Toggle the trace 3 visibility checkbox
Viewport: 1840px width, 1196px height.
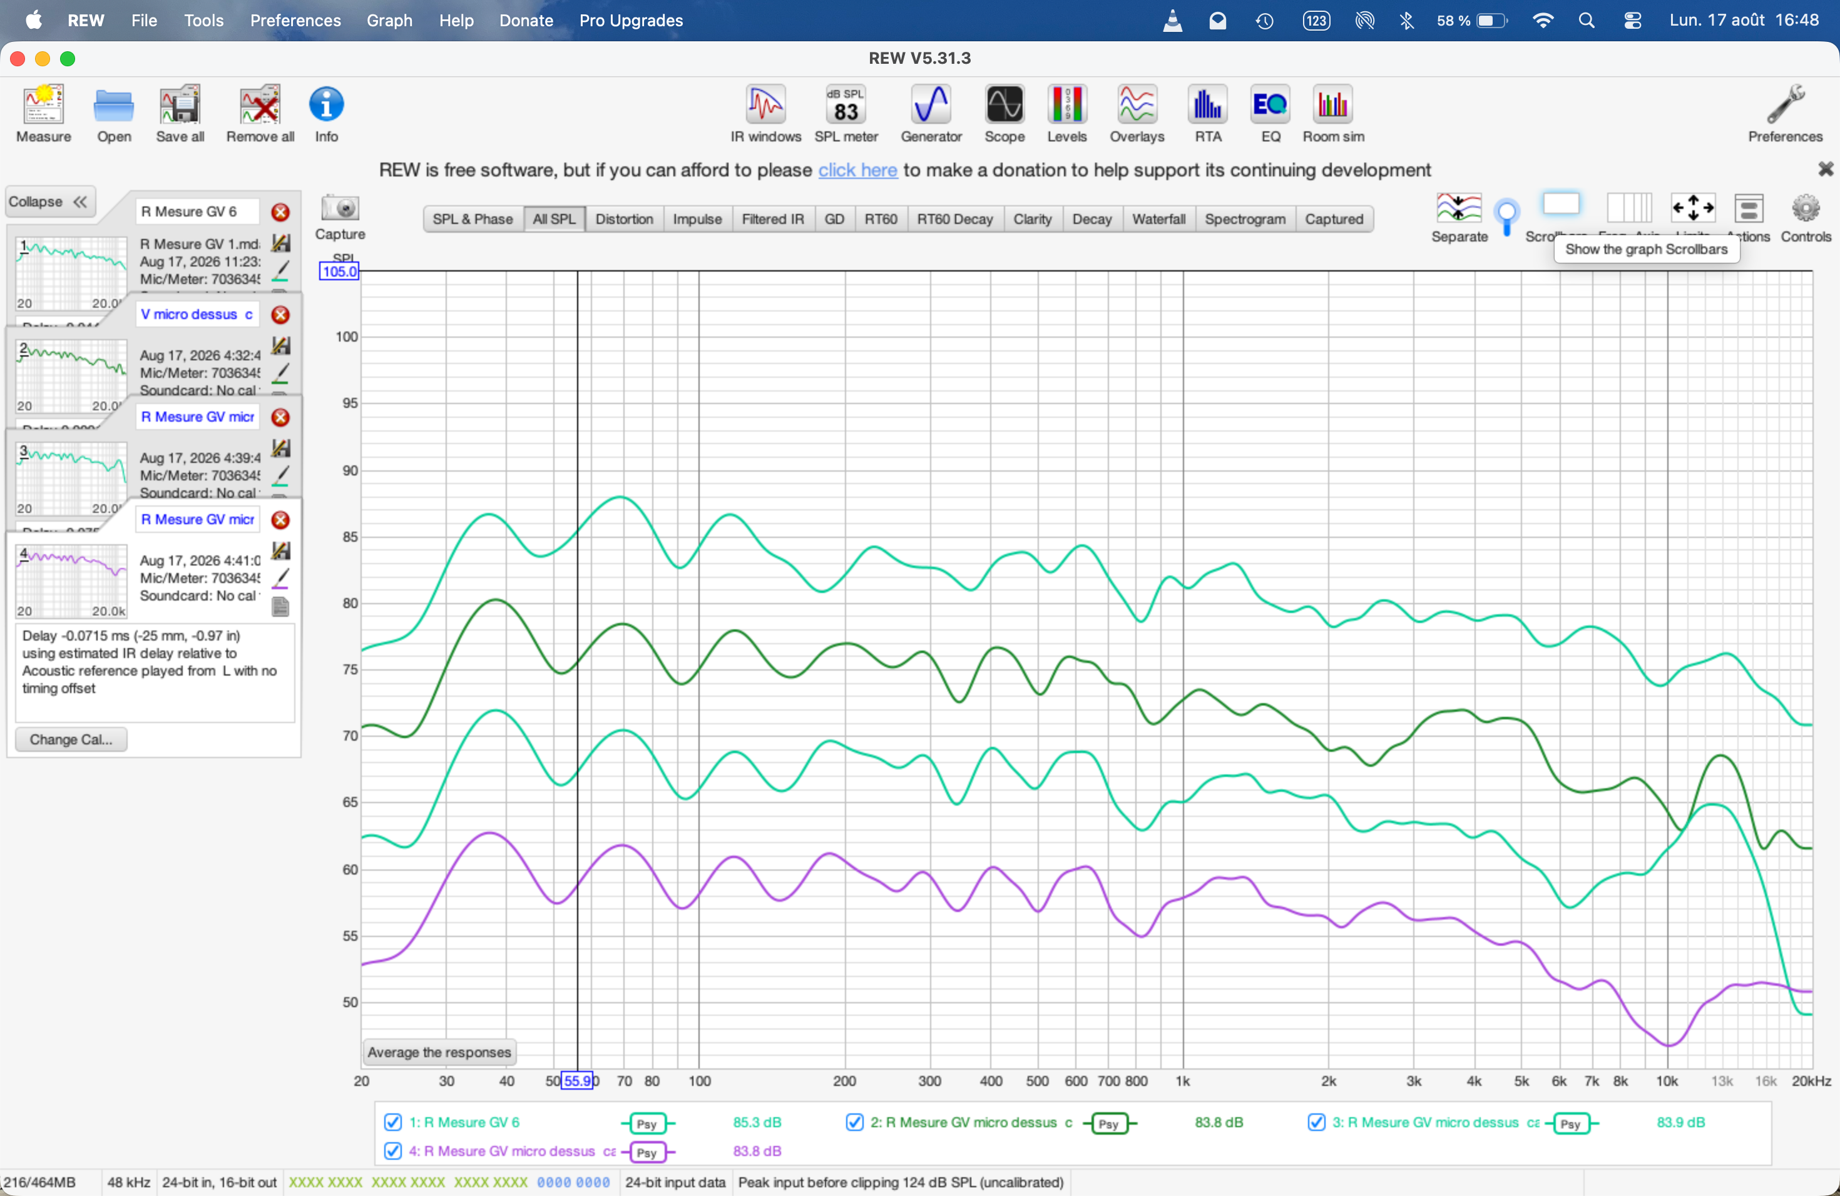(1316, 1122)
